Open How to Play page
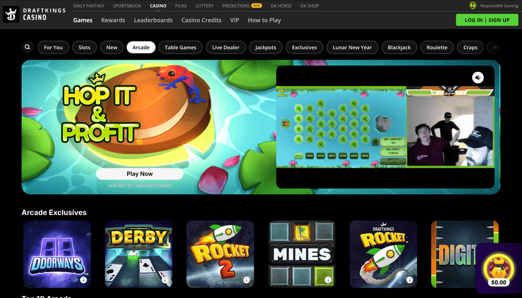Image resolution: width=522 pixels, height=298 pixels. click(264, 20)
